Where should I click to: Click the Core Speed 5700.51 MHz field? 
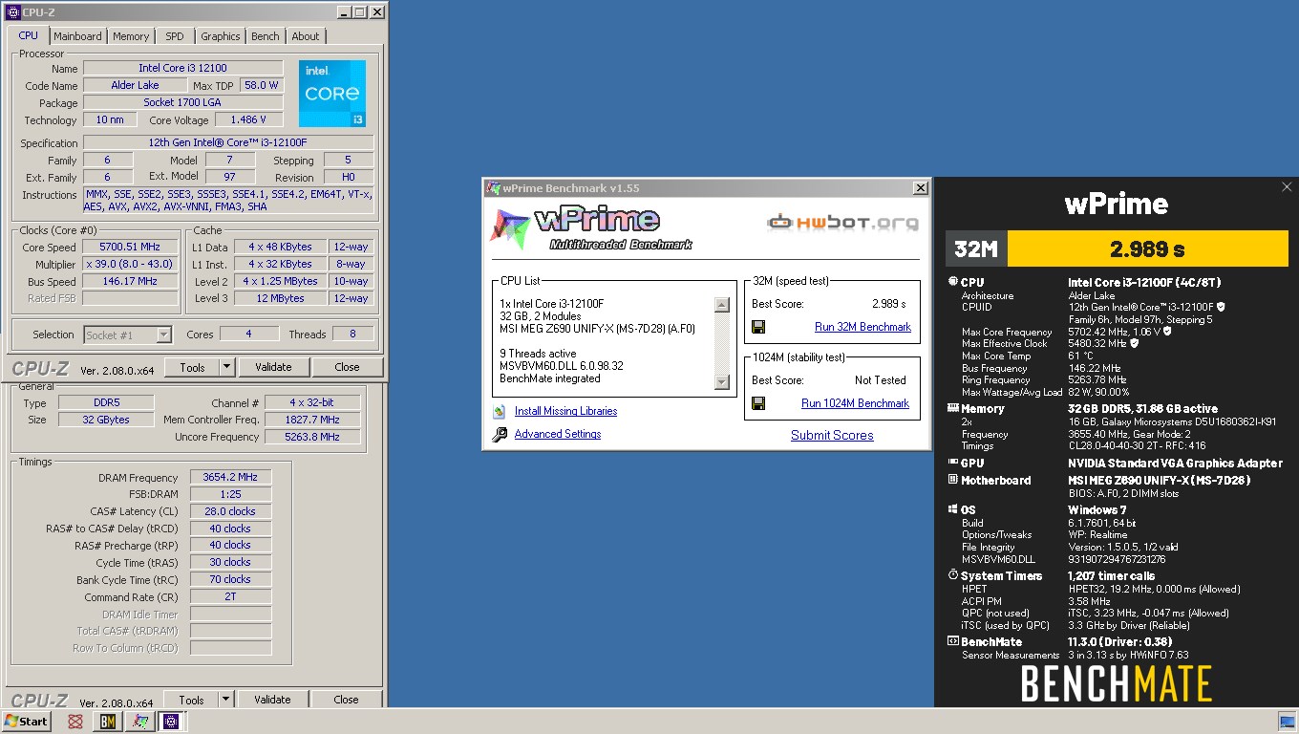(x=130, y=247)
